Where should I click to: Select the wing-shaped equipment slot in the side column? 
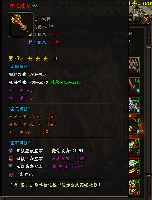pos(134,65)
